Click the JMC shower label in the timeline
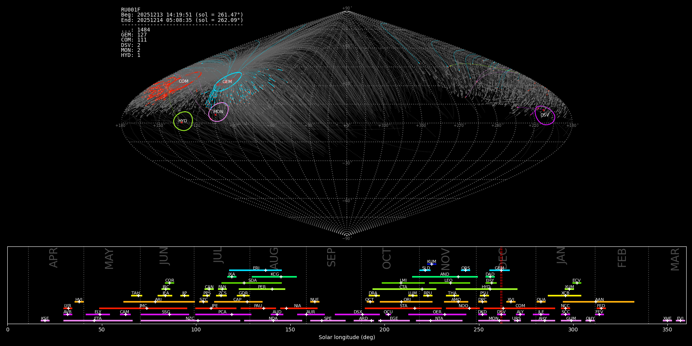Viewport: 692px width, 346px height. 143,306
